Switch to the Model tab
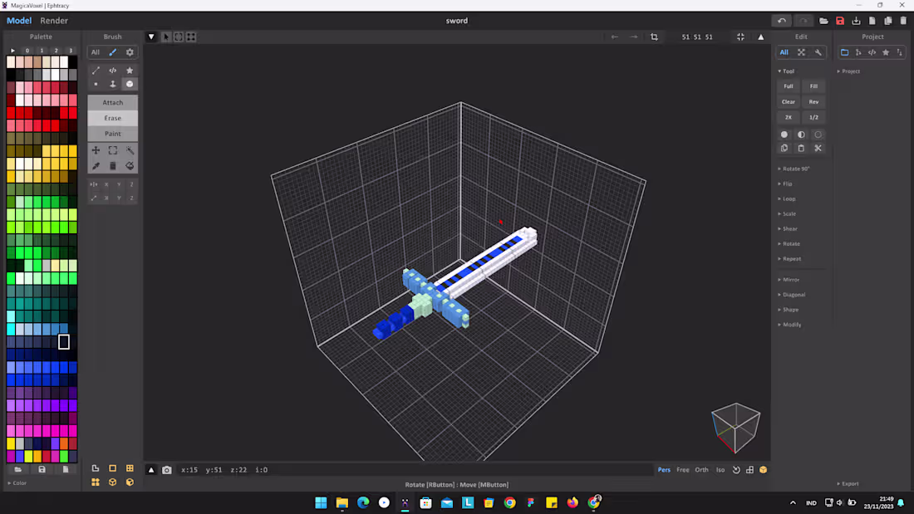The image size is (914, 514). [x=19, y=21]
